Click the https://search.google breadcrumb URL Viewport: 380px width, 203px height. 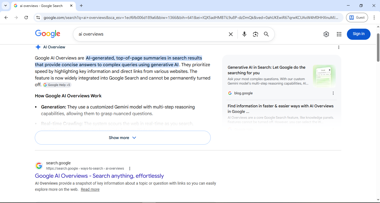[x=85, y=169]
